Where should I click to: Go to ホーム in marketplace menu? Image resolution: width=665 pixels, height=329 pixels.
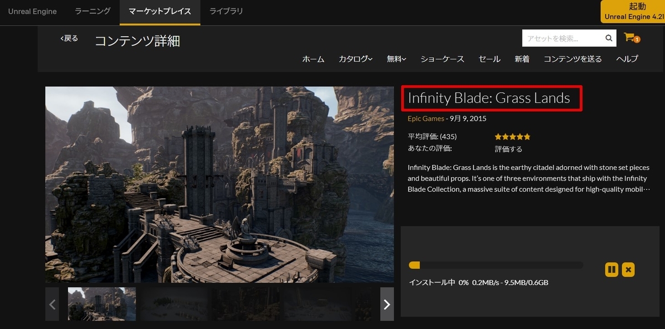(313, 59)
